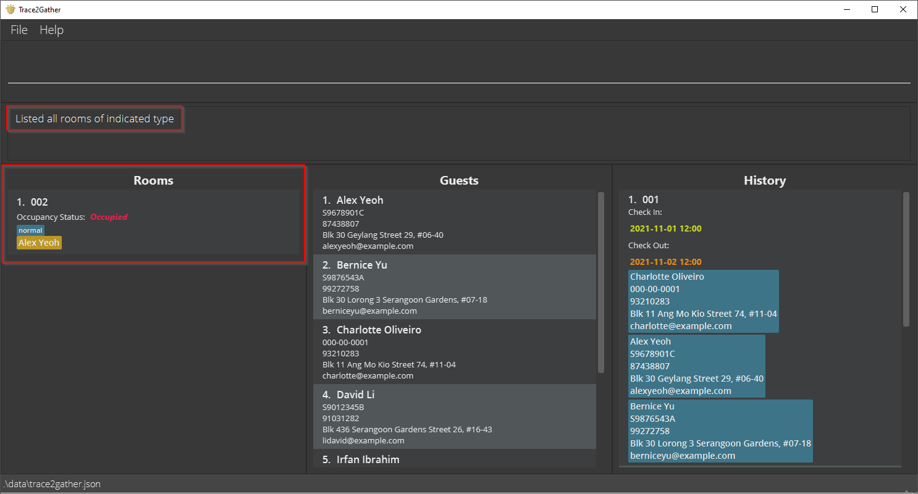
Task: Click address Blk 30 Geylang Street 29 in Guests
Action: click(x=383, y=235)
